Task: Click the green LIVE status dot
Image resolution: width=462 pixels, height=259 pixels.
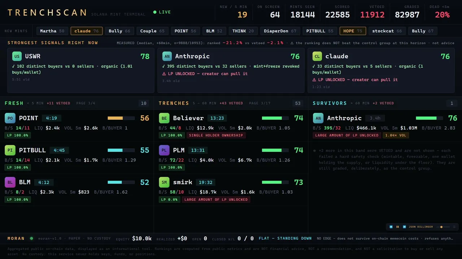Action: pos(155,12)
